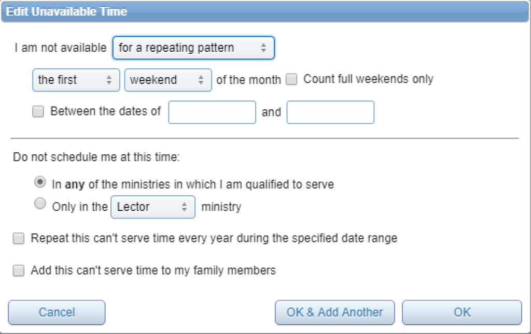Click the 'OK & Add Another' button

point(335,312)
